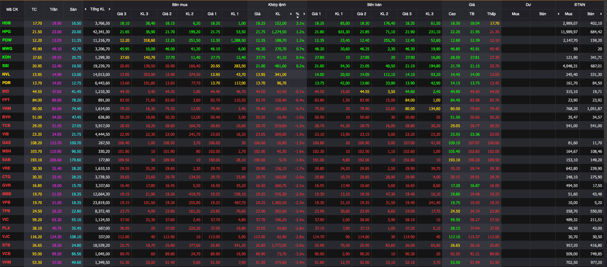
Task: Click the Khớp lệnh group header
Action: tap(277, 5)
